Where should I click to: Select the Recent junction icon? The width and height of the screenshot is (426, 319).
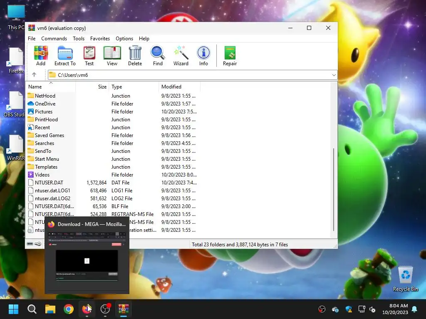point(31,127)
